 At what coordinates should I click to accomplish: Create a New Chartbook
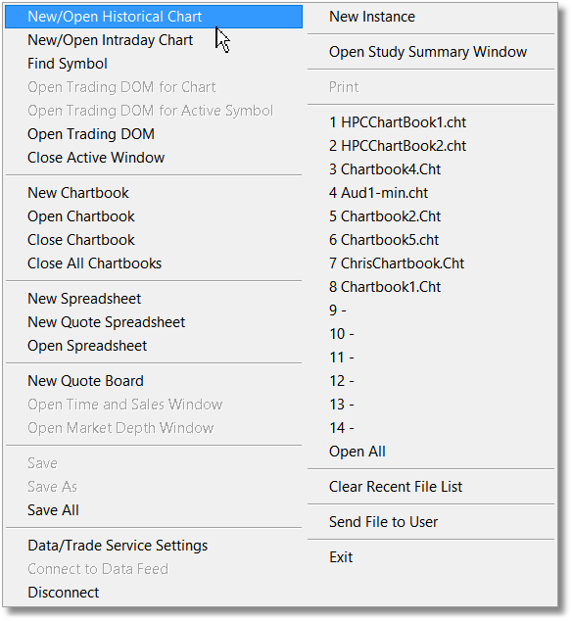tap(154, 193)
